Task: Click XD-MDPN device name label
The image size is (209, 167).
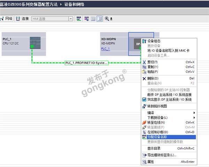Action: coord(108,39)
